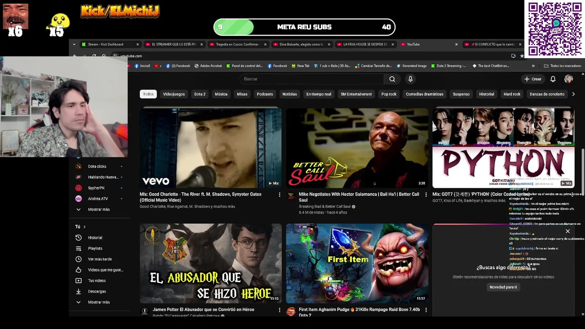Open Ver más tarde in sidebar
Screen dimensions: 585x329
tap(100, 259)
